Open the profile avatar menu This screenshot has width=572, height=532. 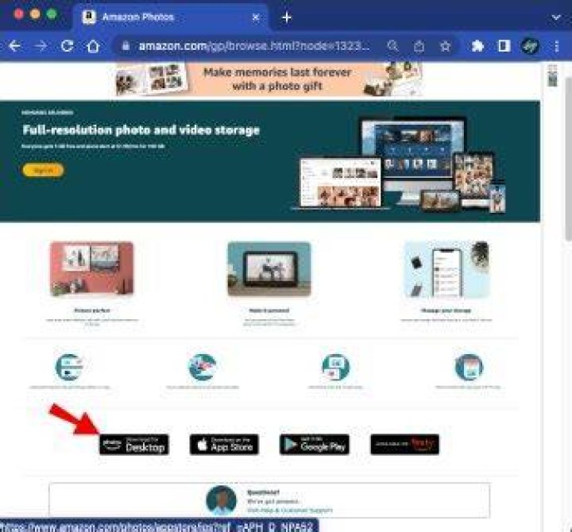pos(530,46)
